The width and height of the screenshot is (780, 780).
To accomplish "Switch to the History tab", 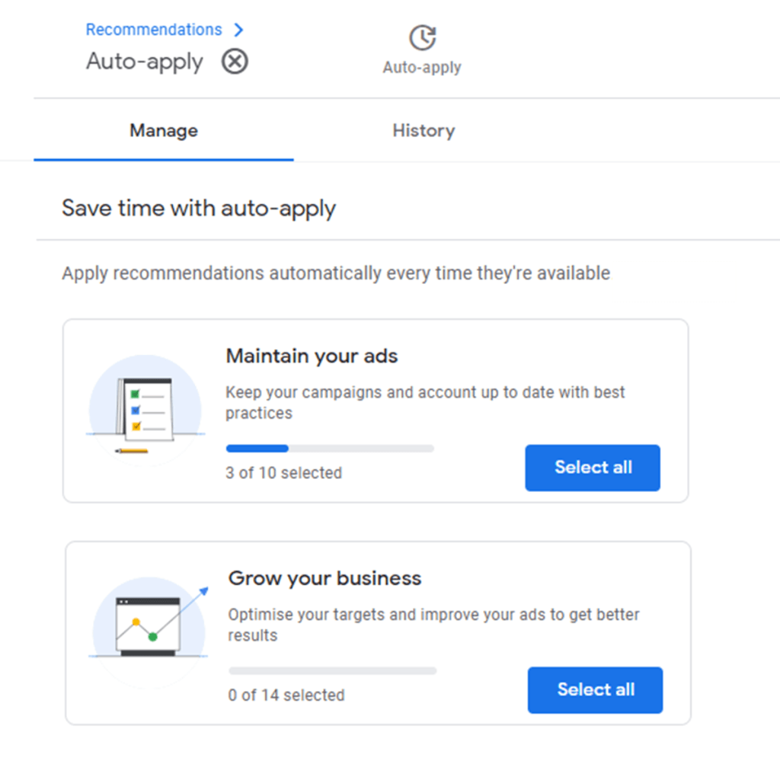I will (x=424, y=130).
